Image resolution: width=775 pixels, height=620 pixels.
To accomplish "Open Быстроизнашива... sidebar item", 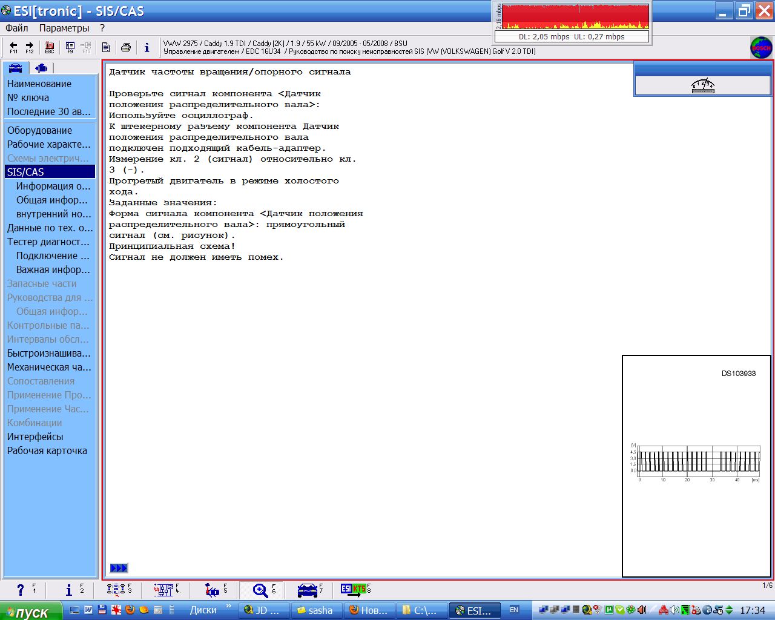I will pos(50,353).
